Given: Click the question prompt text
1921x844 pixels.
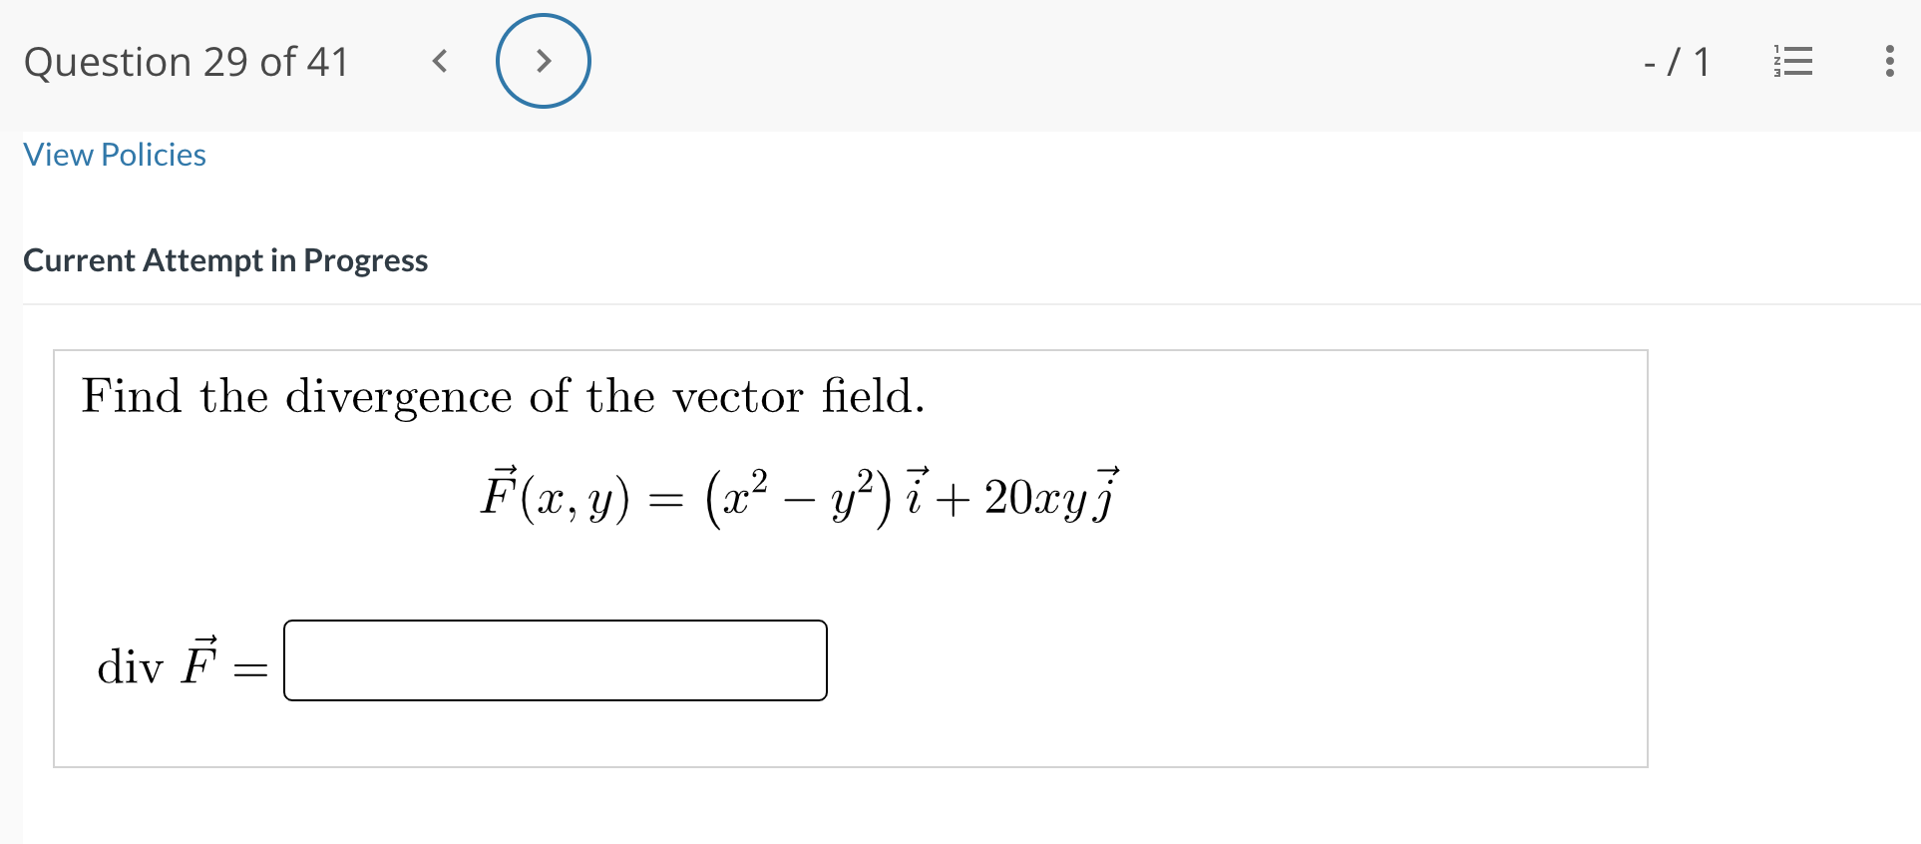Looking at the screenshot, I should [x=503, y=396].
